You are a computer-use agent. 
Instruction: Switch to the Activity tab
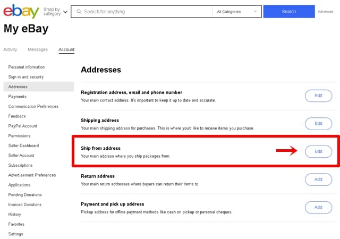(10, 49)
